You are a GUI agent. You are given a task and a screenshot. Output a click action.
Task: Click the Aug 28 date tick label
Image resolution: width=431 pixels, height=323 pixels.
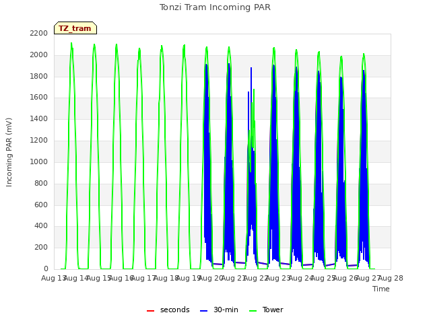click(x=391, y=278)
